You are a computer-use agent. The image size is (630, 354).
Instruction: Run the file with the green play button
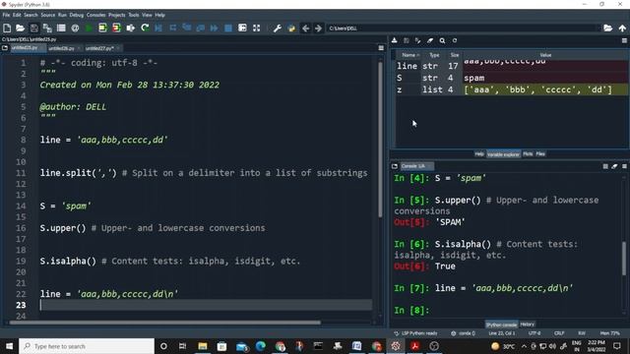coord(89,29)
